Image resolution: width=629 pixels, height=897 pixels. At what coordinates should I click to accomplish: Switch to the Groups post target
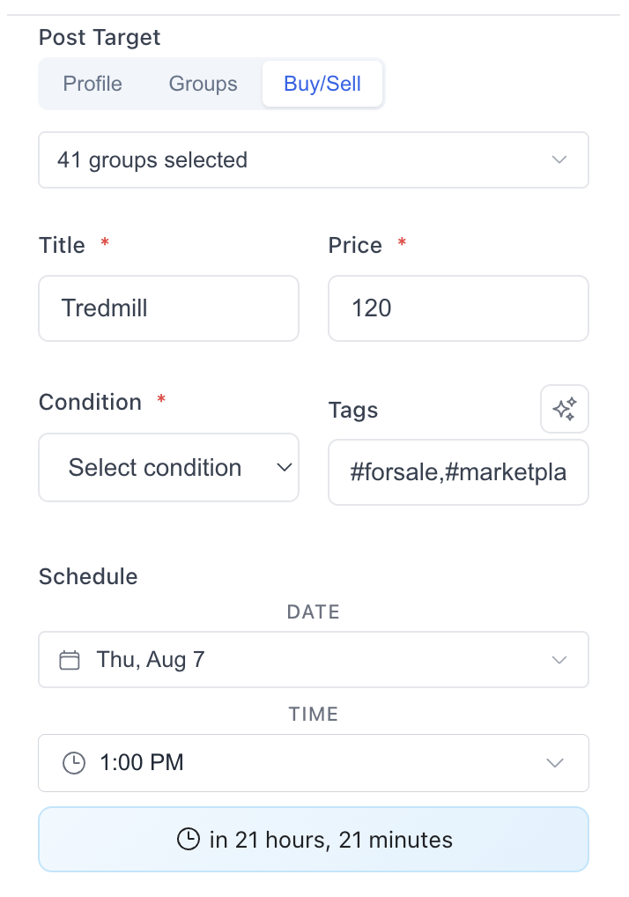(x=203, y=84)
